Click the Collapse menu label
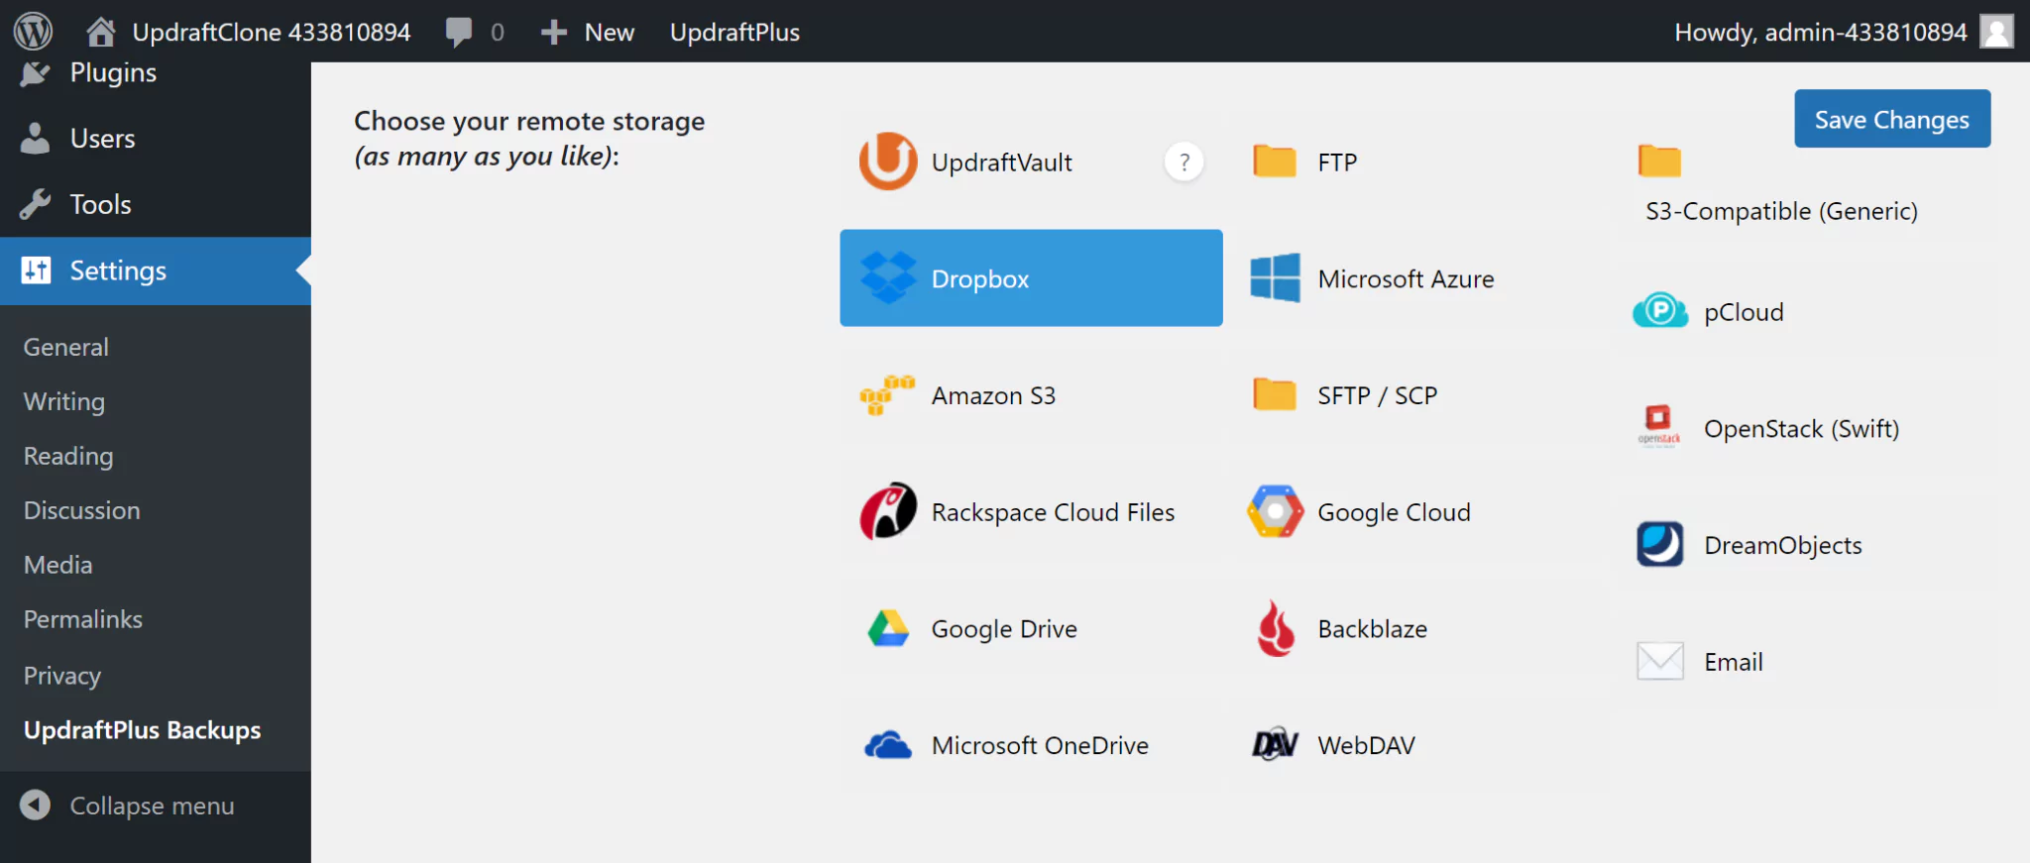The height and width of the screenshot is (863, 2030). point(152,806)
